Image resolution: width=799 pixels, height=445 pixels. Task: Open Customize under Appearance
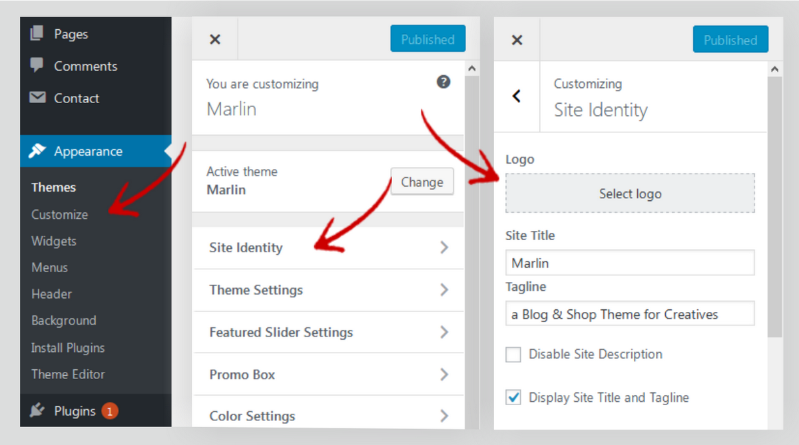point(59,214)
